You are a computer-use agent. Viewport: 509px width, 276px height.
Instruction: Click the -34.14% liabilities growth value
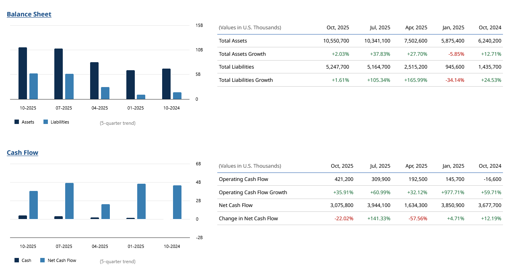pyautogui.click(x=455, y=80)
